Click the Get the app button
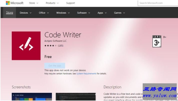Image resolution: width=178 pixels, height=101 pixels. 55,66
